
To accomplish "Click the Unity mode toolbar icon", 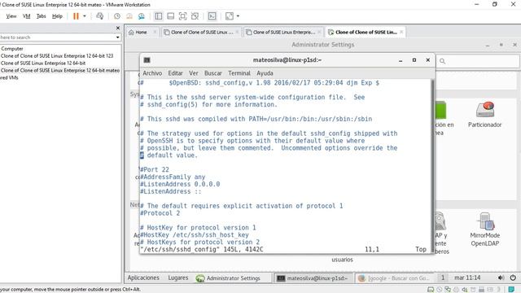I will click(195, 16).
